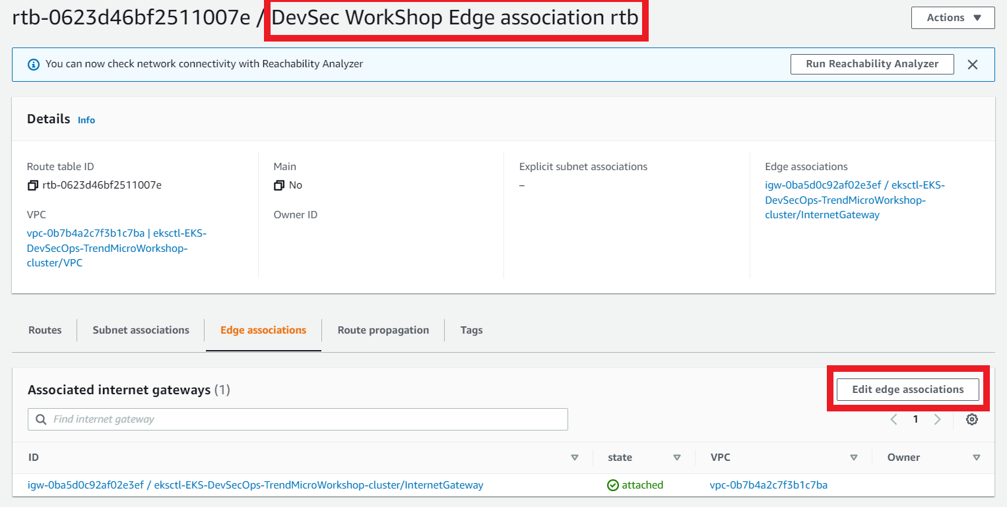Click page number 1 in pagination
The height and width of the screenshot is (507, 1007).
[915, 419]
